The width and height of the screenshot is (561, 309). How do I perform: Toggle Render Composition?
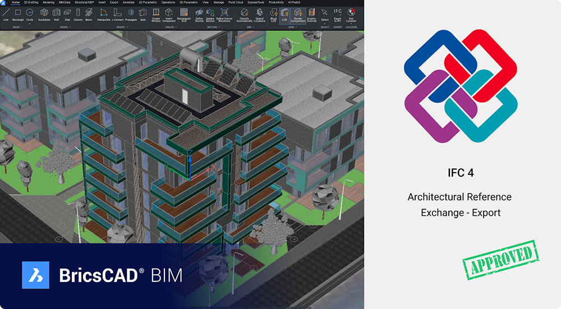(x=298, y=15)
